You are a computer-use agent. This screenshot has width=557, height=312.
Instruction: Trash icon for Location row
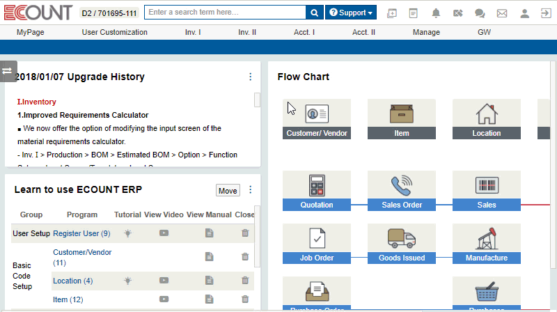(x=245, y=281)
